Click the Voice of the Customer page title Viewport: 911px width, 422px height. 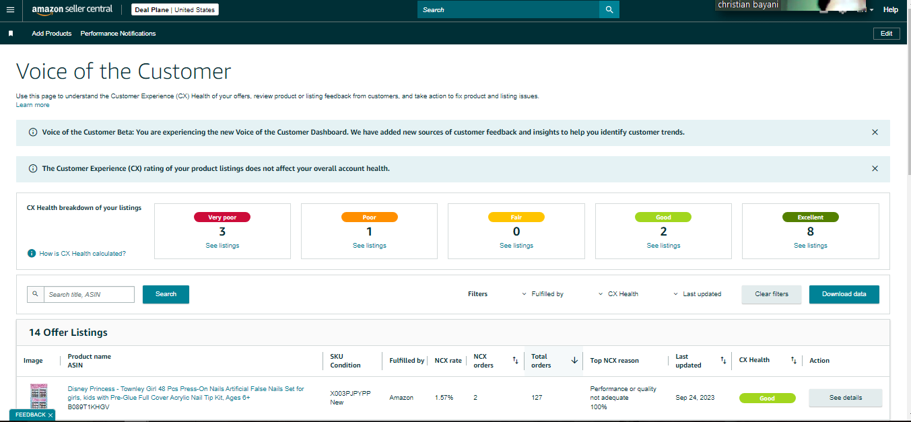click(124, 71)
